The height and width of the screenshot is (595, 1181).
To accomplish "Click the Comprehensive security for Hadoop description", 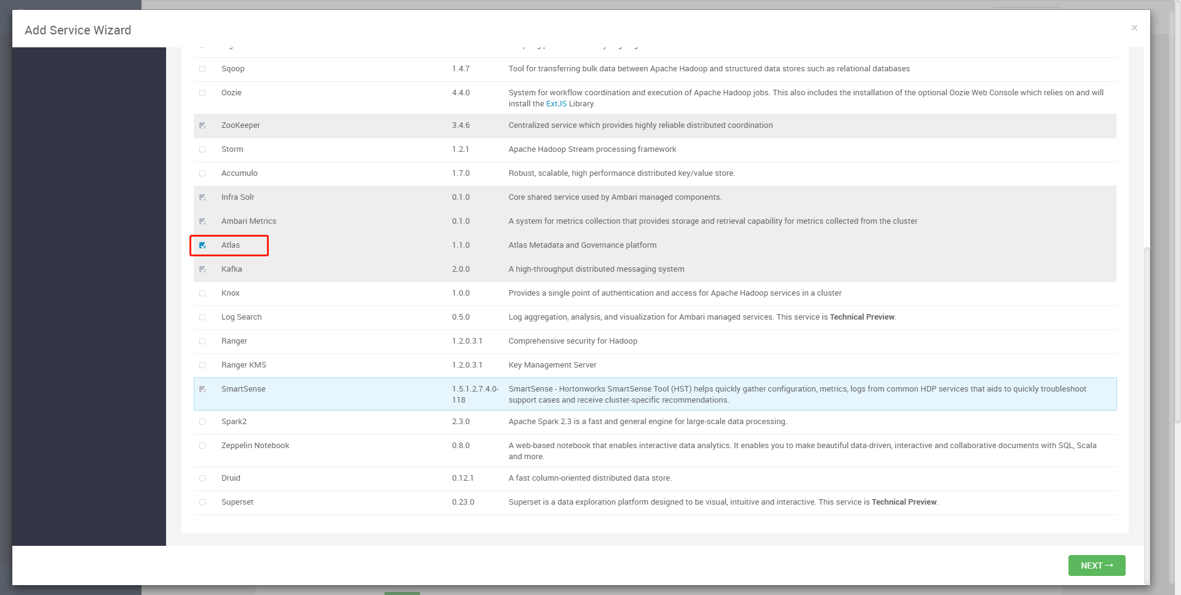I will (573, 341).
